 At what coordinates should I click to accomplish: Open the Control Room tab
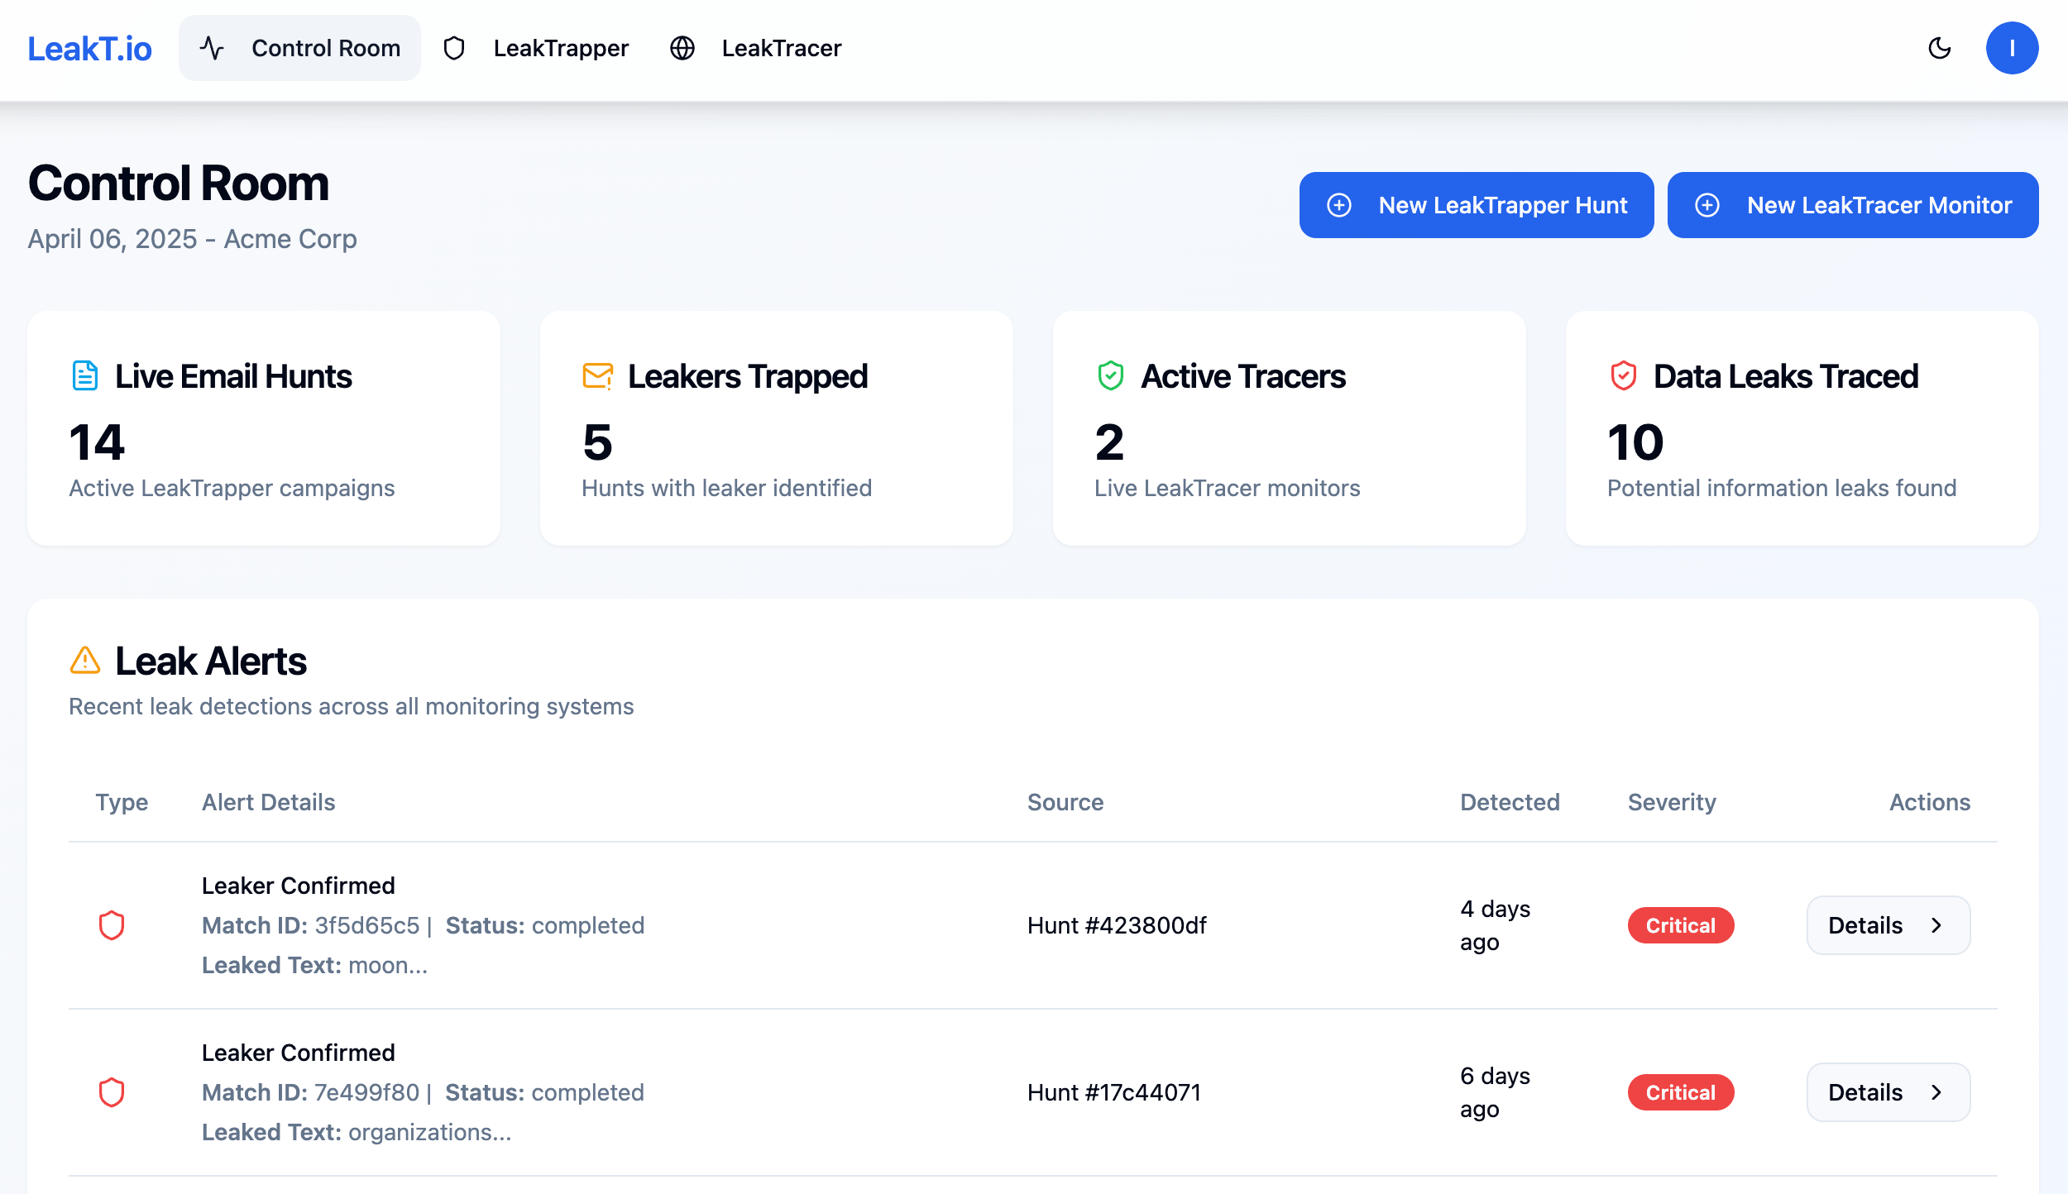[299, 49]
